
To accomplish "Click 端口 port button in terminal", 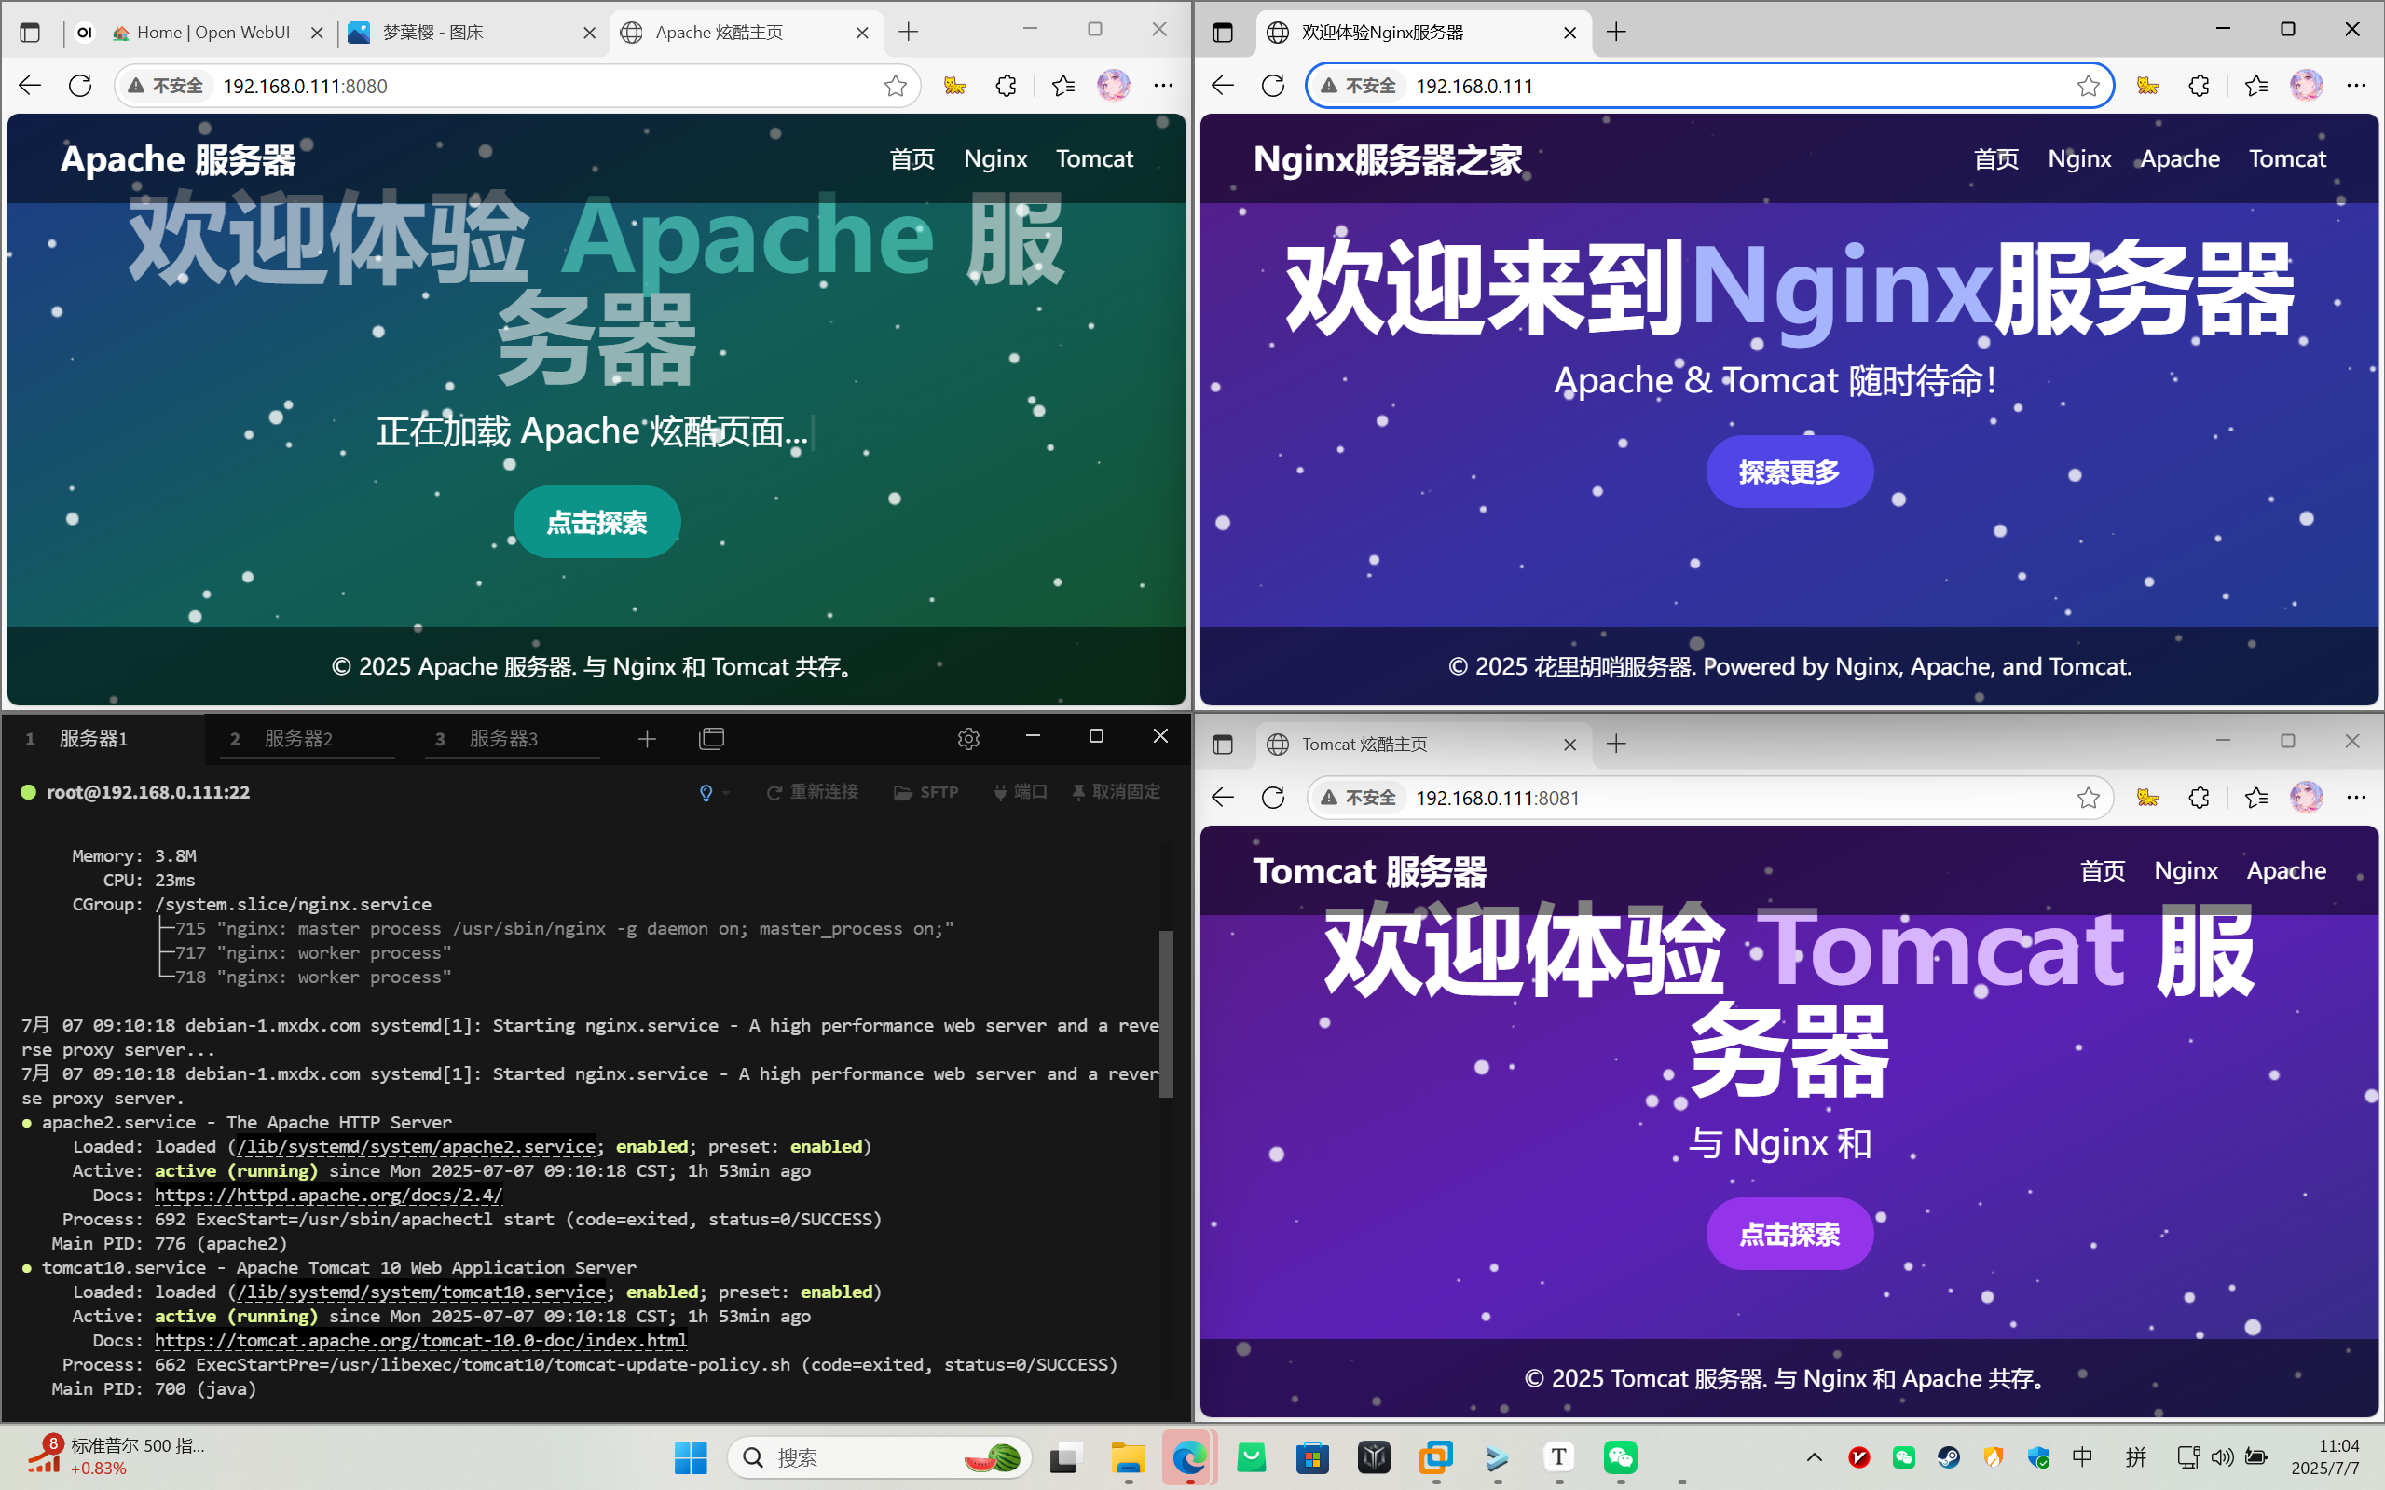I will (1020, 792).
